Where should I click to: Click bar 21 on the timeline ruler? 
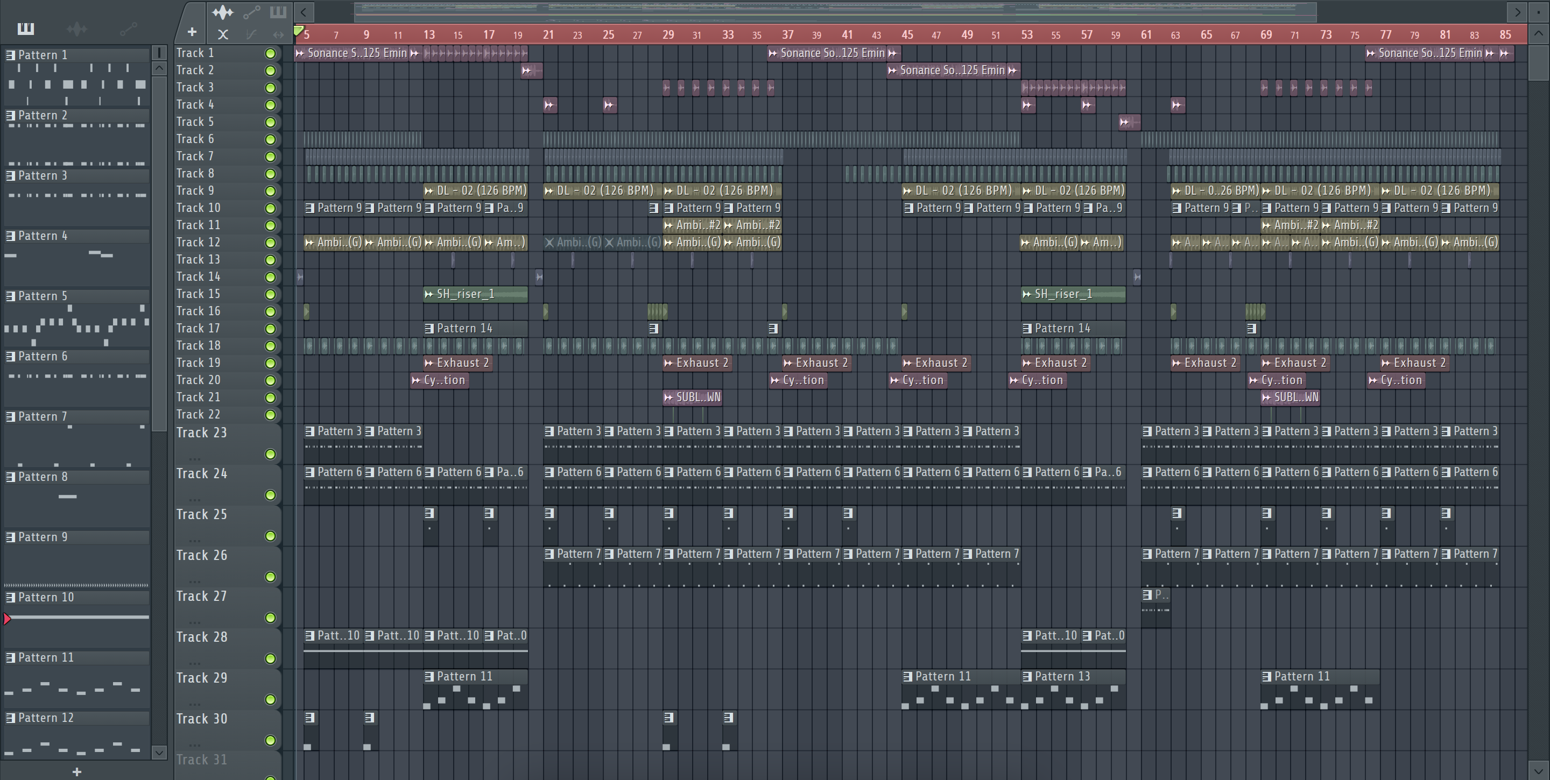(x=548, y=35)
